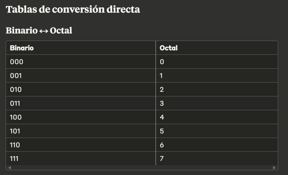Select the binary value 100
This screenshot has height=175, width=288.
[x=16, y=117]
